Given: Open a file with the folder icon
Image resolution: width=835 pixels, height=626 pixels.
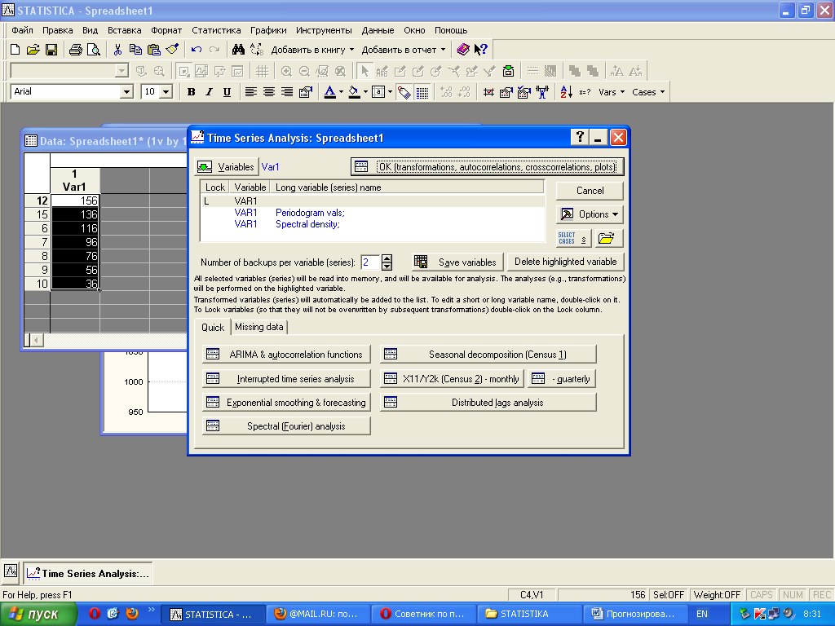Looking at the screenshot, I should tap(33, 50).
